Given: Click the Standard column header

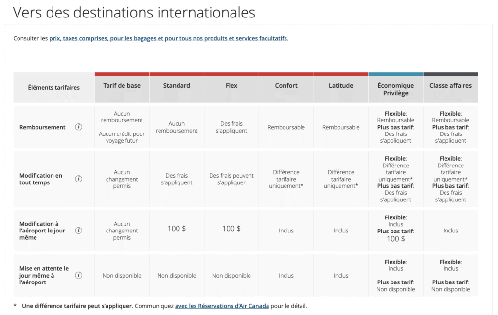Looking at the screenshot, I should 177,86.
